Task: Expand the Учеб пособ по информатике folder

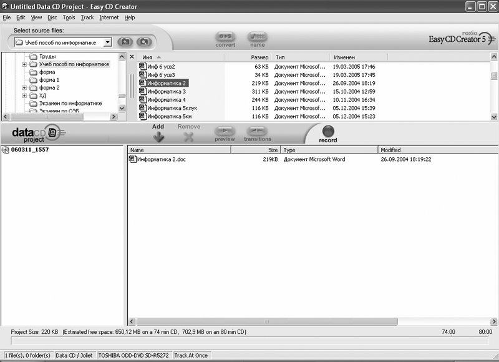Action: [x=24, y=64]
